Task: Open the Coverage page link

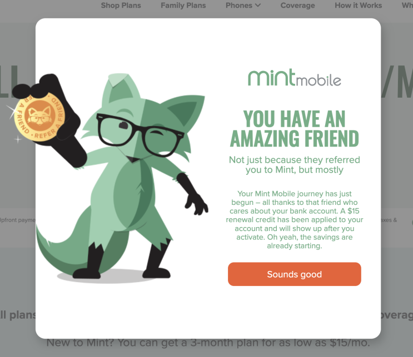Action: pyautogui.click(x=297, y=5)
